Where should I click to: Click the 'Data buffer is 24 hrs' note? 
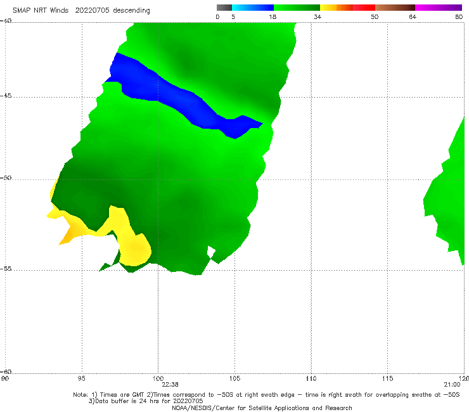point(146,401)
